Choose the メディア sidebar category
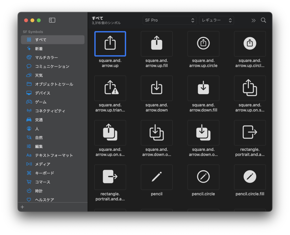 click(x=53, y=164)
